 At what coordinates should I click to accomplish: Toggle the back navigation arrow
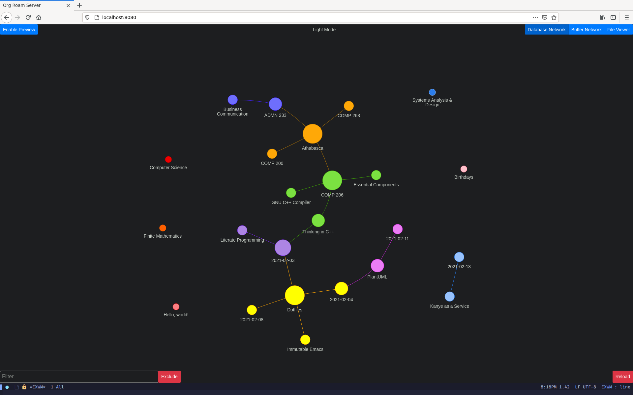pyautogui.click(x=6, y=17)
